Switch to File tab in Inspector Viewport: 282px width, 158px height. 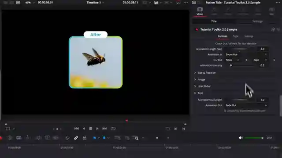(x=271, y=11)
